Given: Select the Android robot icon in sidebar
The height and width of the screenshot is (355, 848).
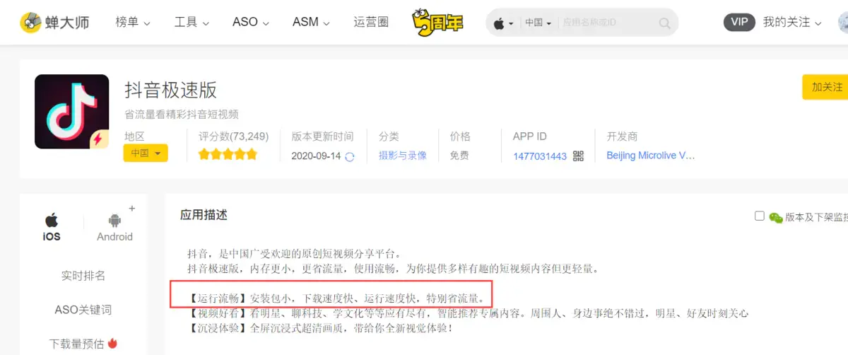Looking at the screenshot, I should point(114,221).
